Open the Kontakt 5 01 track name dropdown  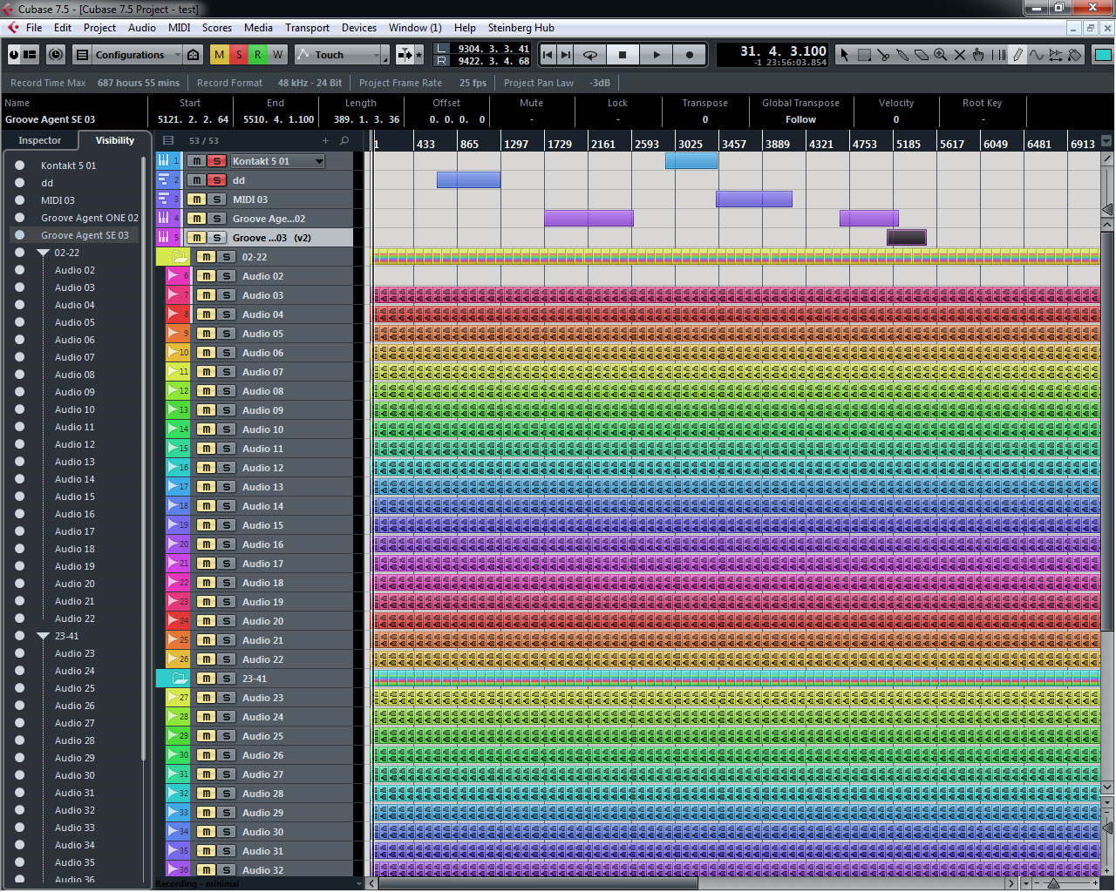(x=319, y=161)
